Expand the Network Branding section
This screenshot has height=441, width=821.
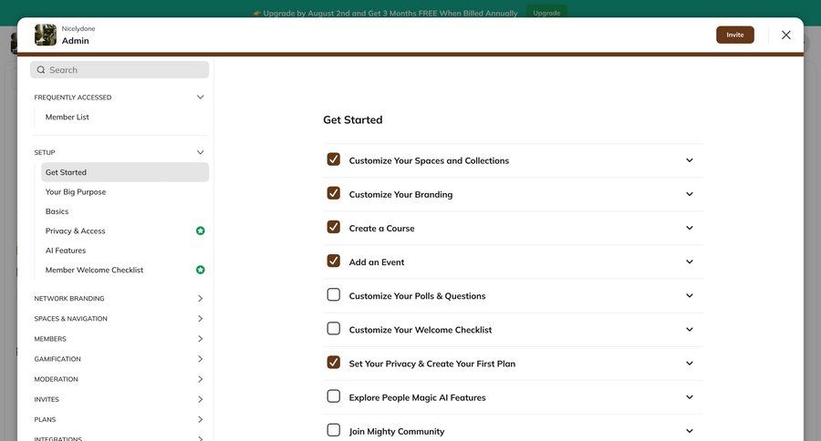200,298
